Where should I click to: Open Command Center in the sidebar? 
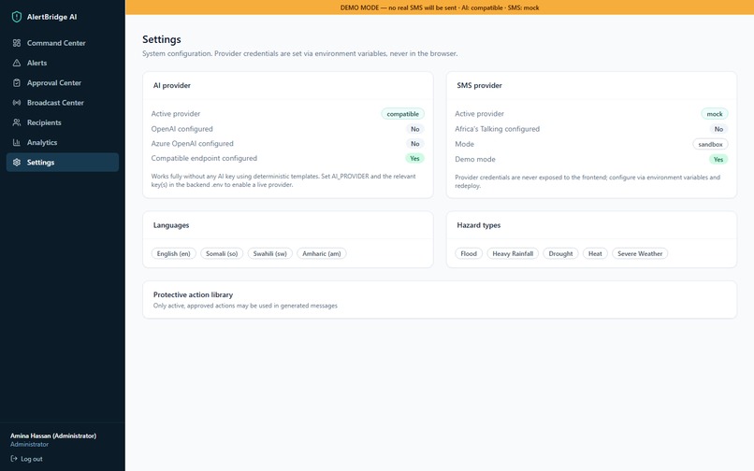coord(63,43)
